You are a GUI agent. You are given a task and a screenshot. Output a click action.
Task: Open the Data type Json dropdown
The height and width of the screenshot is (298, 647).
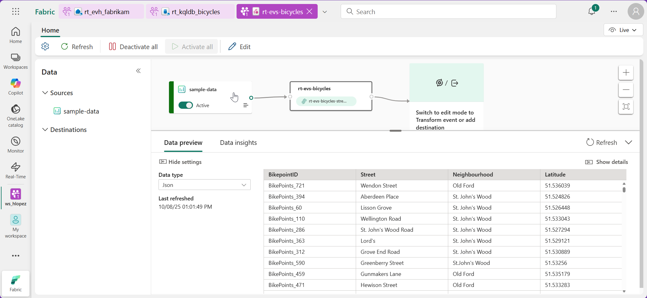coord(204,185)
